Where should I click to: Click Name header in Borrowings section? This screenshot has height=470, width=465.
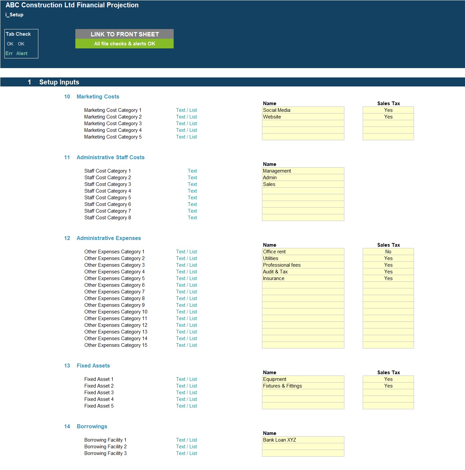[269, 433]
